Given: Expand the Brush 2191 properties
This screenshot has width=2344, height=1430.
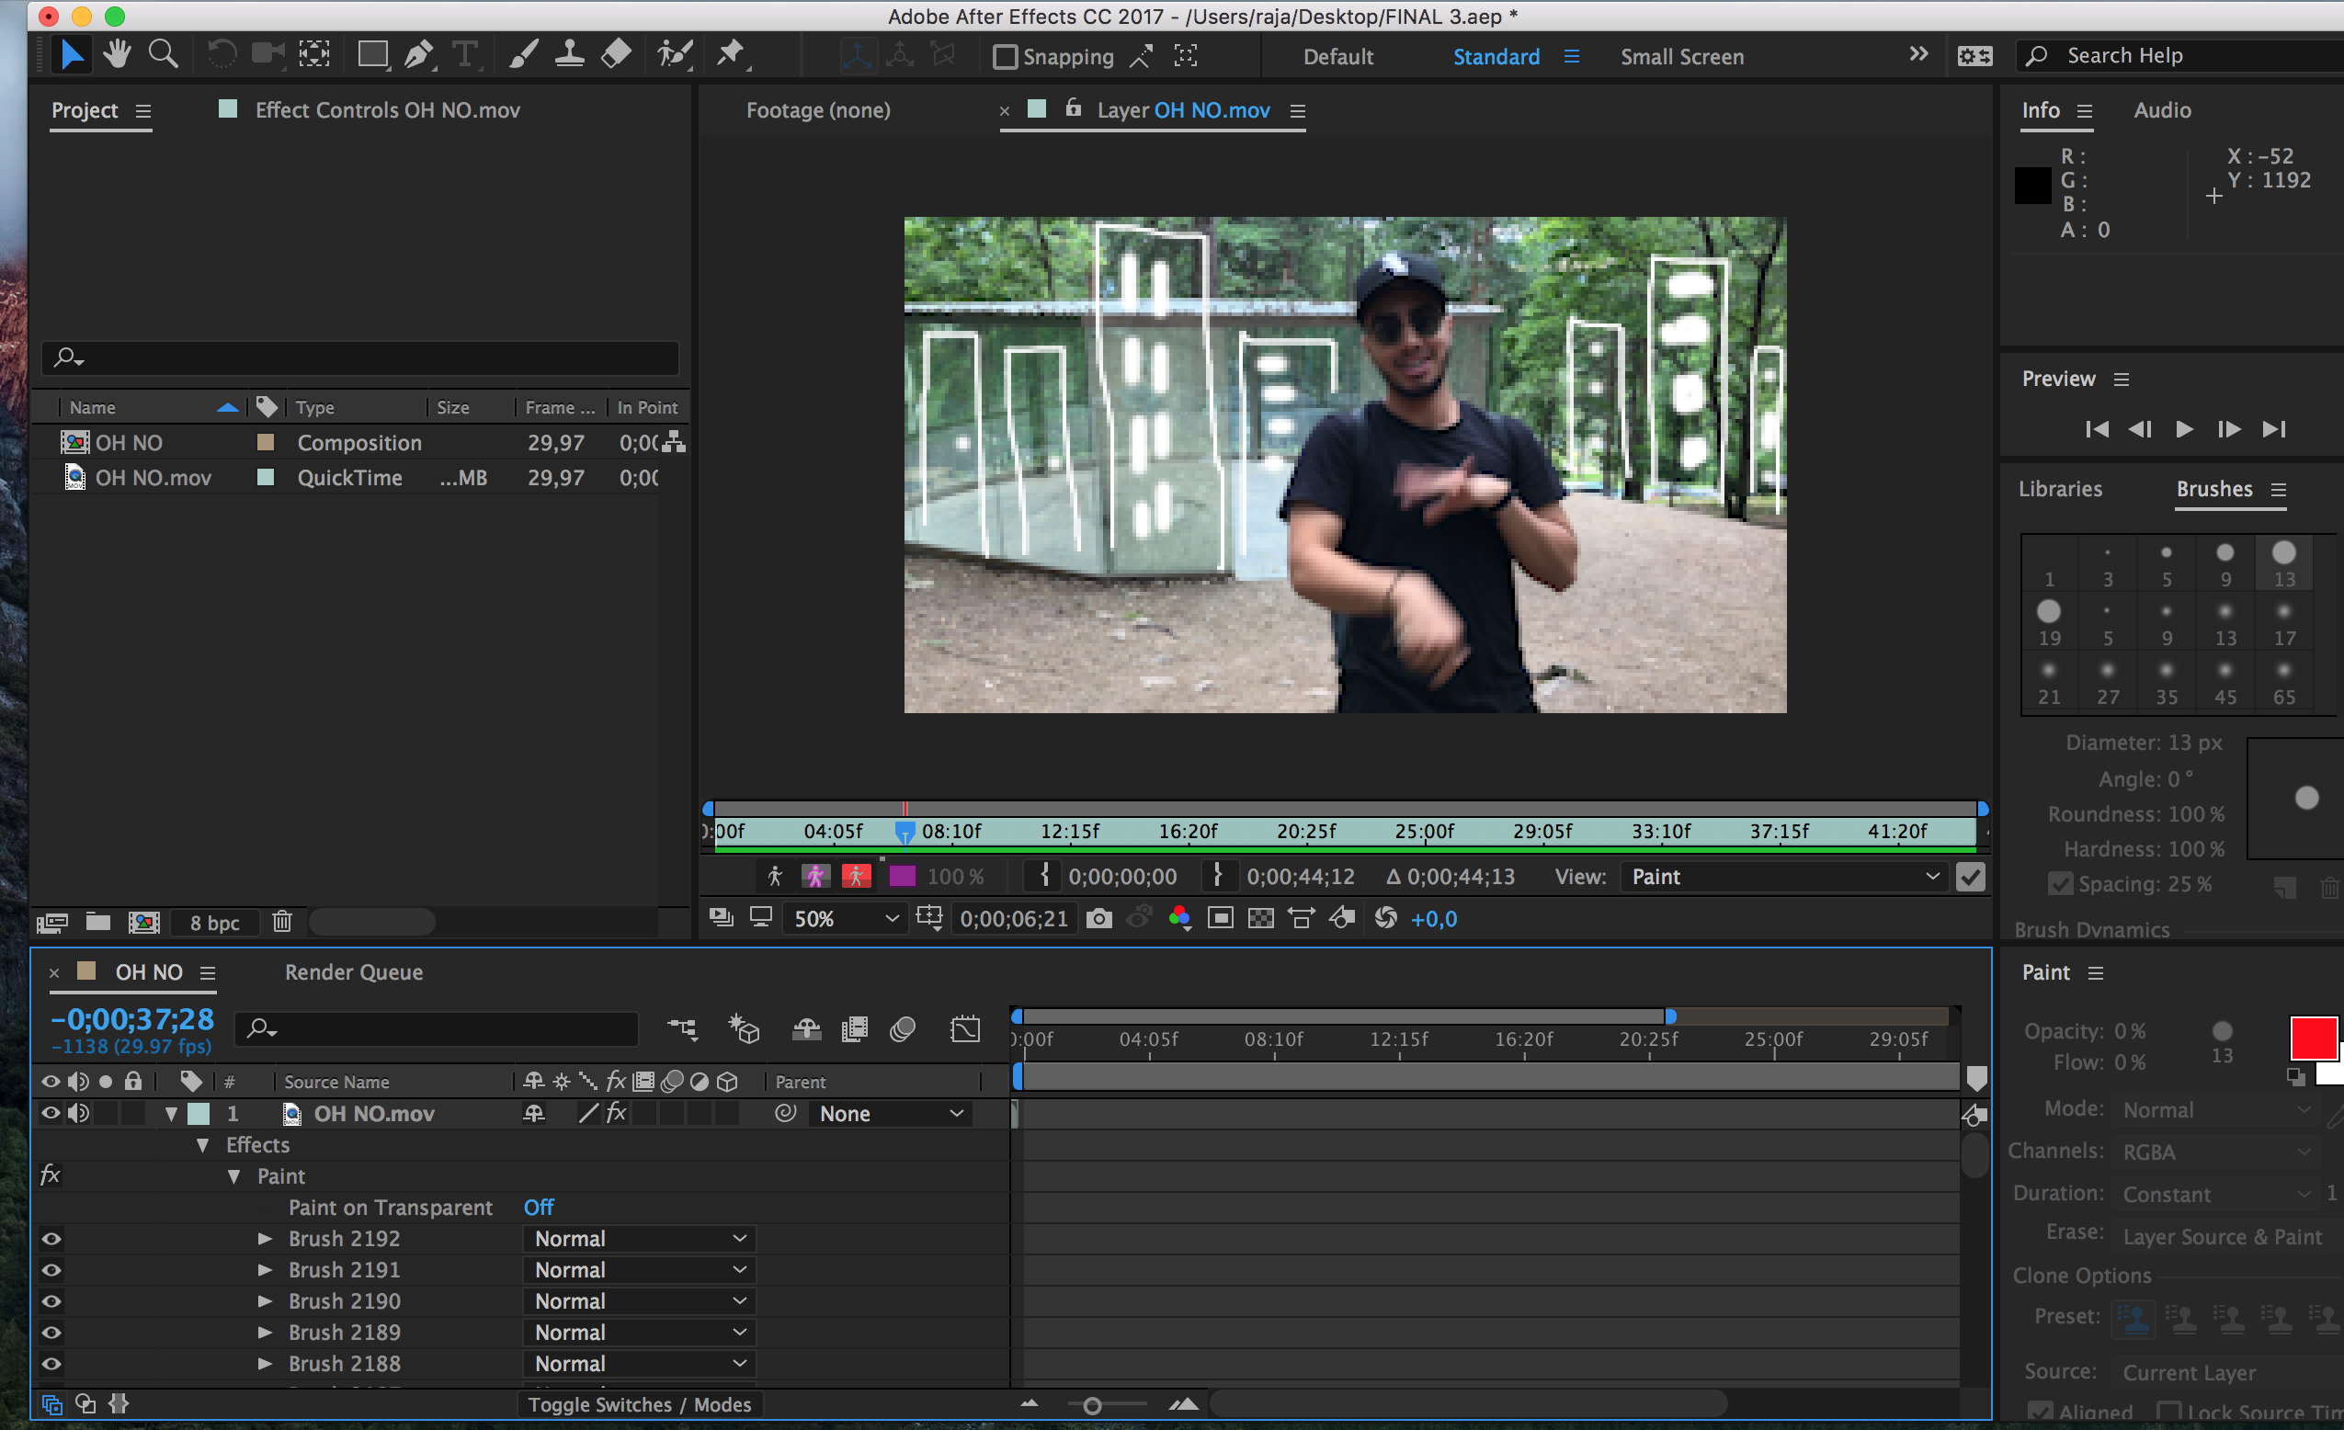Looking at the screenshot, I should click(265, 1269).
